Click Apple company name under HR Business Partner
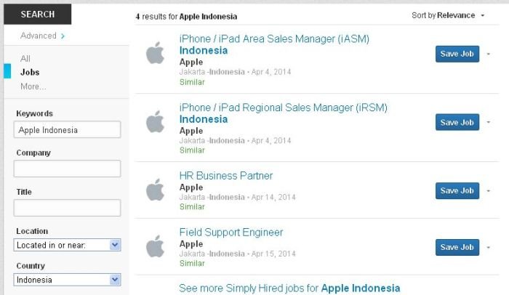 point(191,187)
